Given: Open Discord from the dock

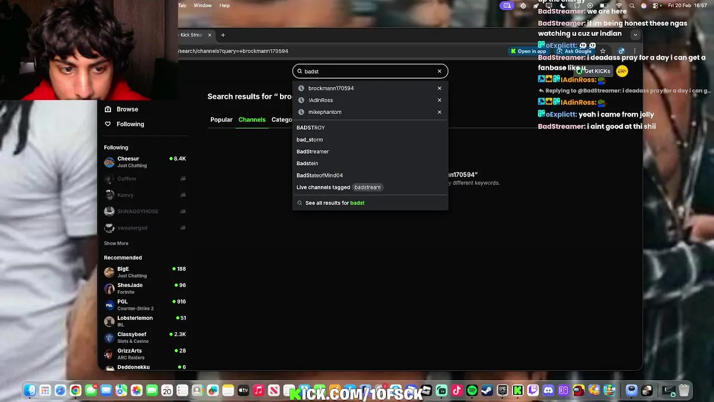Looking at the screenshot, I should point(548,390).
